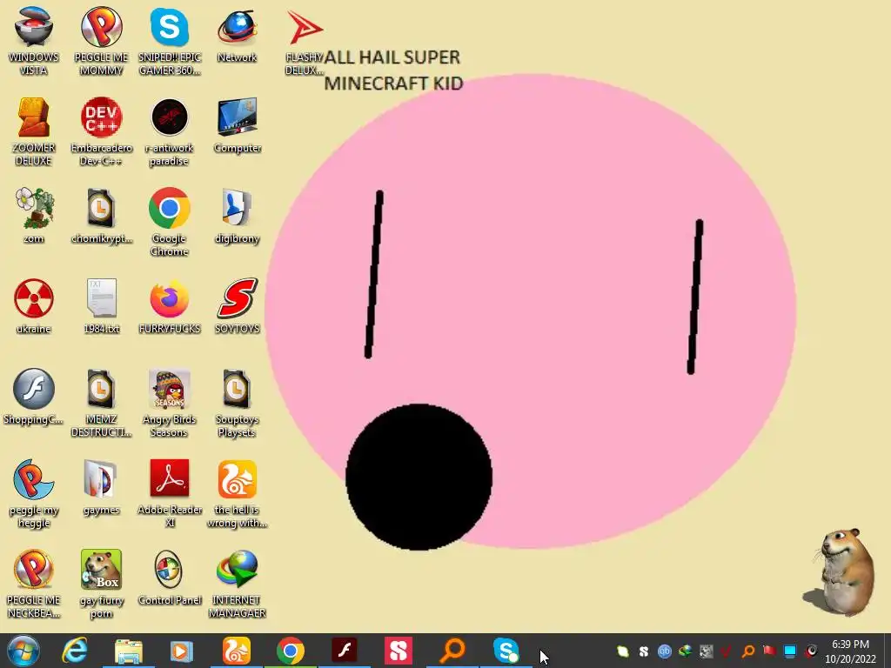The image size is (891, 668).
Task: Open the File Explorer folder taskbar icon
Action: 129,651
